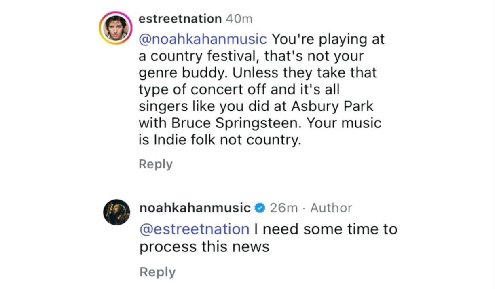Image resolution: width=495 pixels, height=289 pixels.
Task: Reply to noahkahanmusic's comment
Action: tap(157, 272)
